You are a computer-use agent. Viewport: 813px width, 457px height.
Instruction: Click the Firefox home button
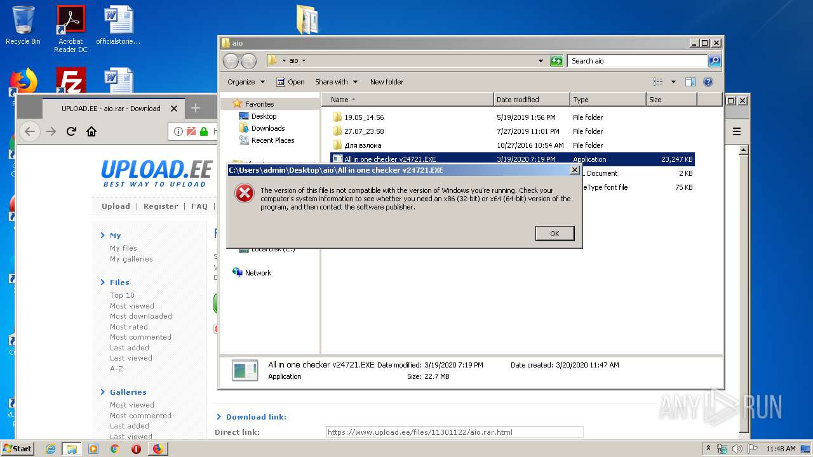[91, 131]
